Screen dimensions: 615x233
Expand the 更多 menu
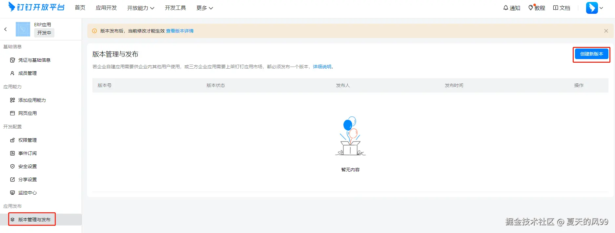click(x=205, y=8)
